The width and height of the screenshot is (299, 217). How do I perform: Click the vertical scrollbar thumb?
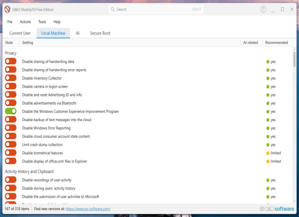294,59
